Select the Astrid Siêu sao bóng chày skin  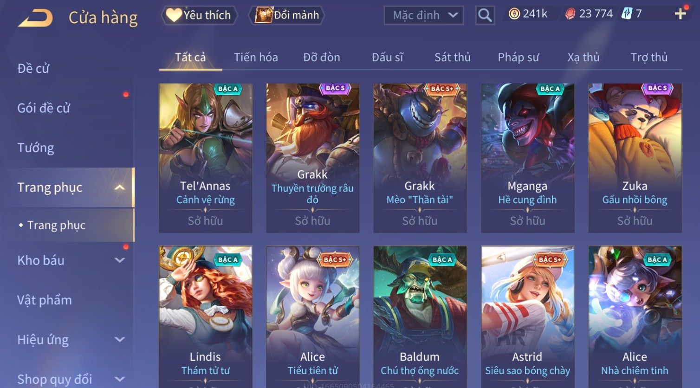click(527, 317)
